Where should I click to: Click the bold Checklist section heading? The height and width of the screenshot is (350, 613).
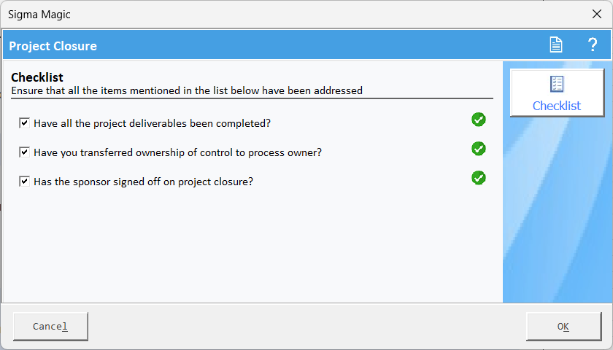pyautogui.click(x=37, y=77)
